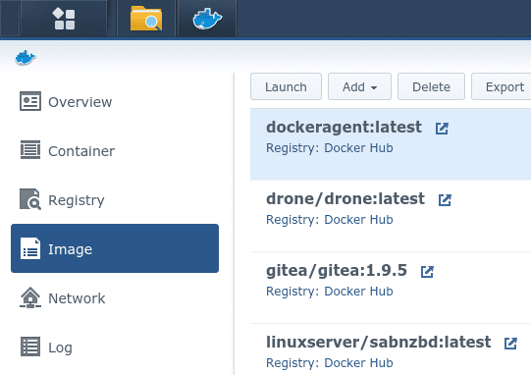Go to the Log section
This screenshot has height=375, width=531.
tap(115, 347)
